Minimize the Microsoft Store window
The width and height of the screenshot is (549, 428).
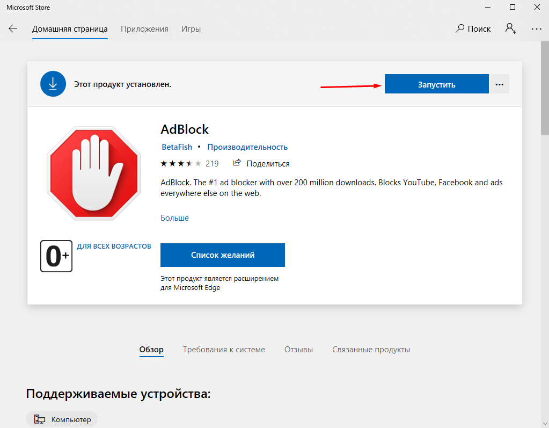click(x=488, y=8)
